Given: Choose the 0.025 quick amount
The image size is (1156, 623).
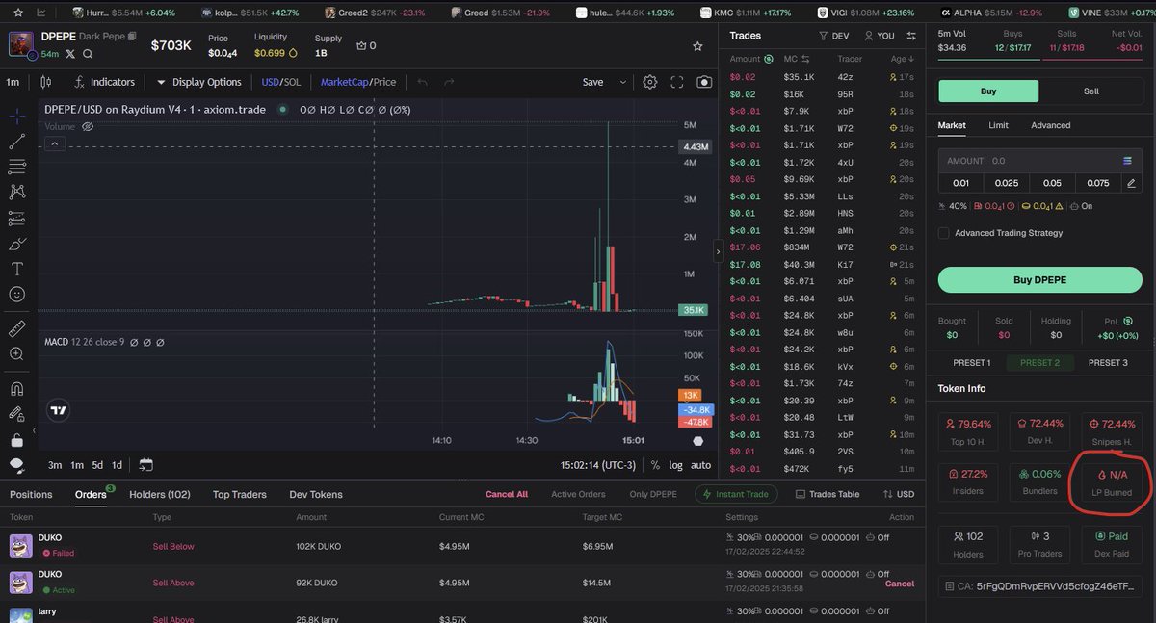Looking at the screenshot, I should pyautogui.click(x=1007, y=183).
